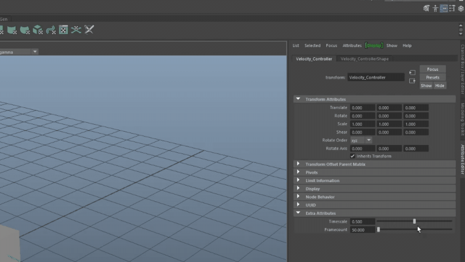The image size is (465, 262).
Task: Expand the Limit Information section
Action: 298,180
